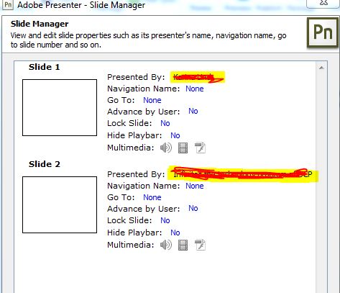
Task: Open Go To None selector for Slide 2
Action: (152, 197)
